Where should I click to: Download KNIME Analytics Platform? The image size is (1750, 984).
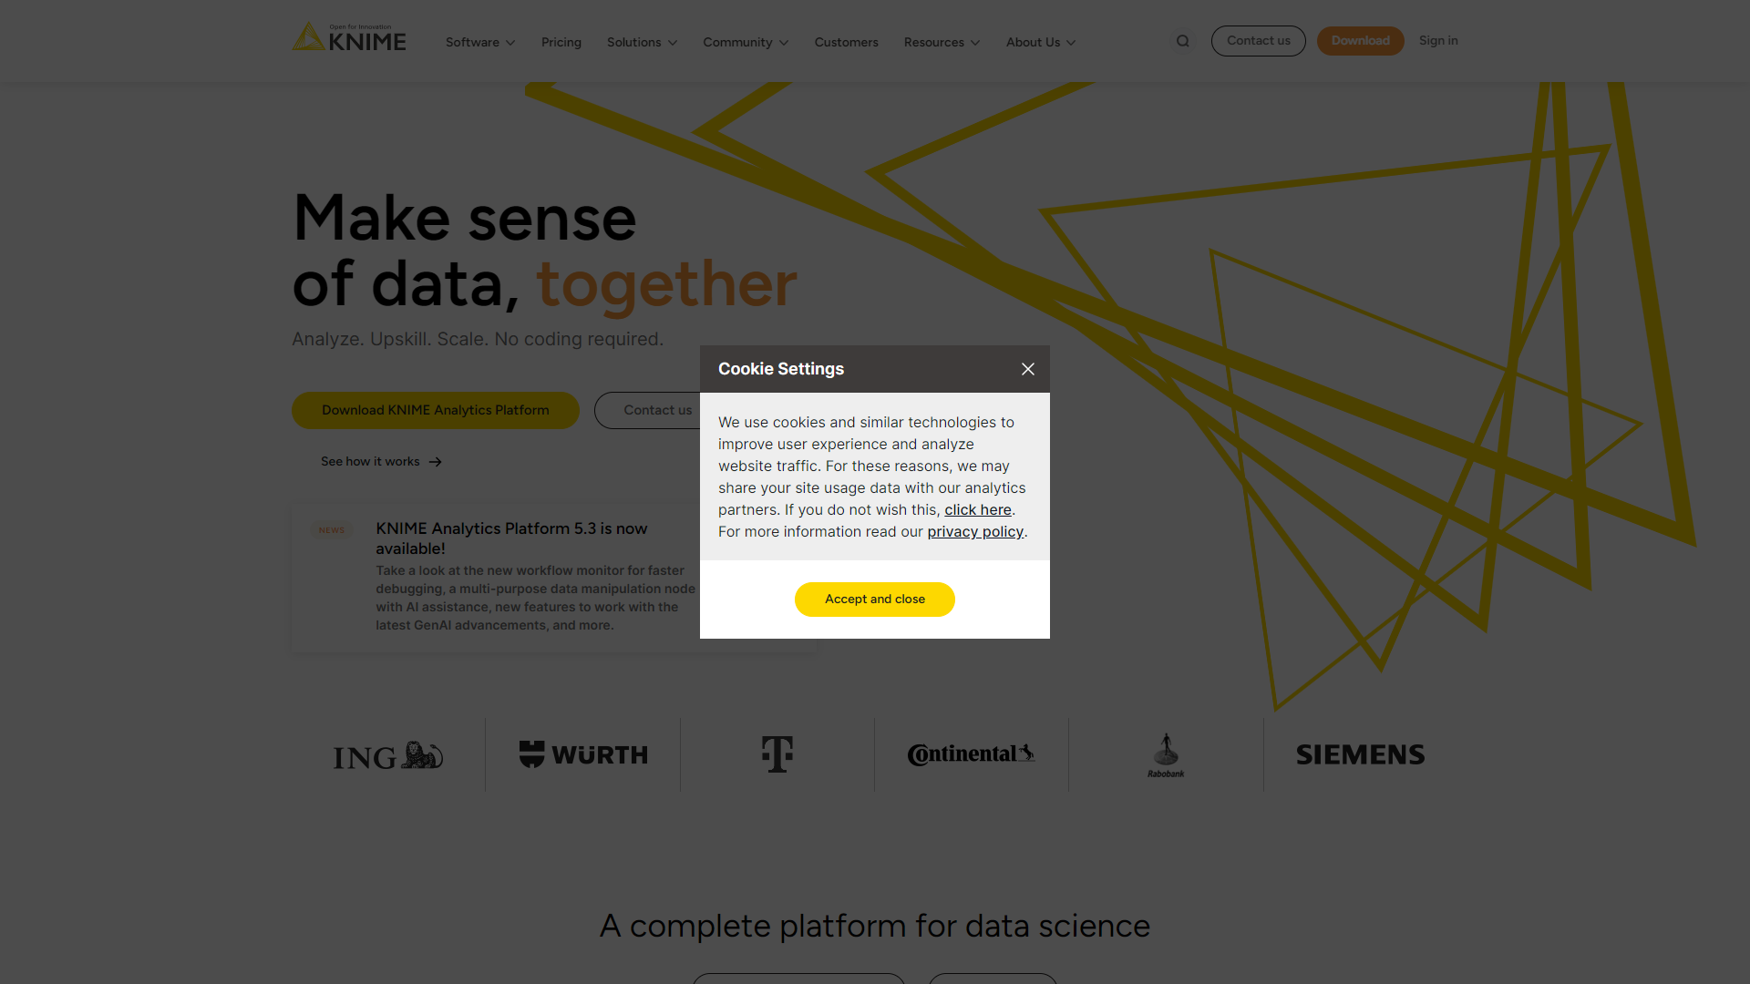point(435,410)
